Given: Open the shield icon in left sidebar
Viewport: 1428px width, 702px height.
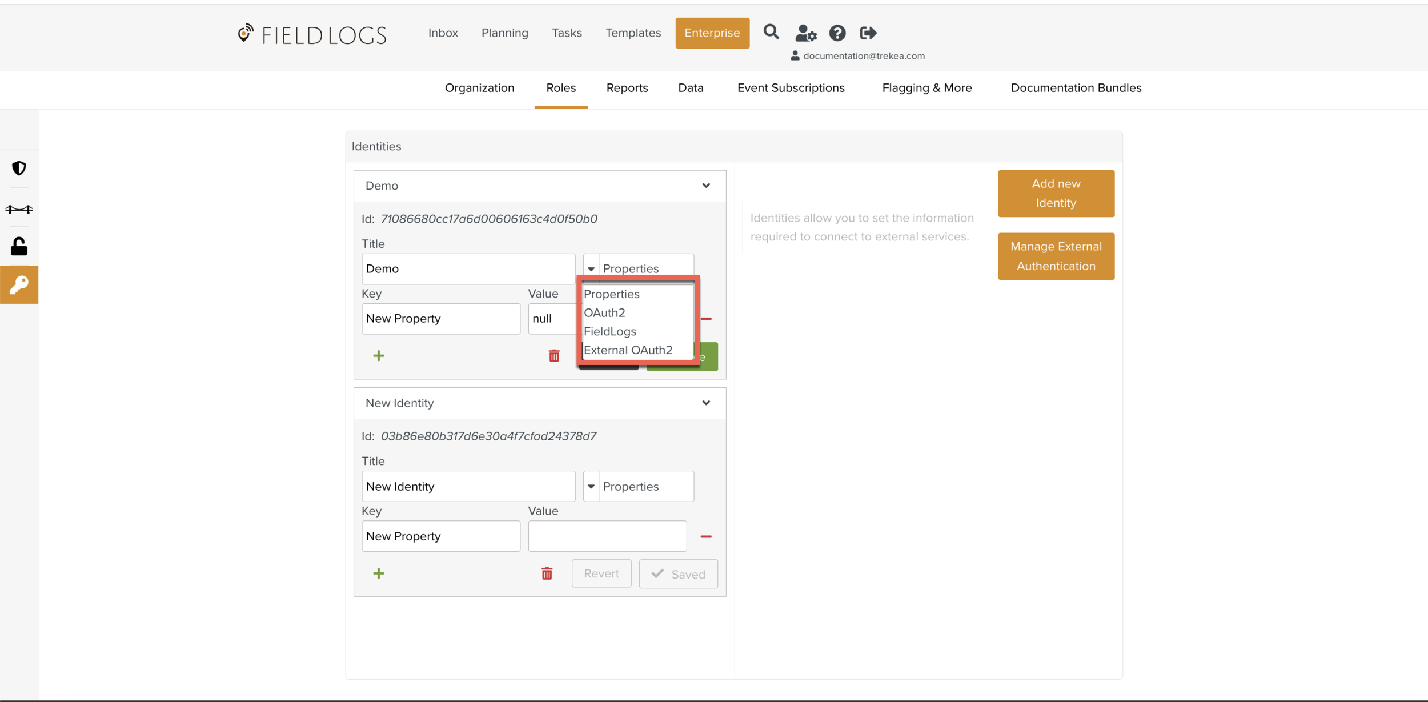Looking at the screenshot, I should 19,168.
